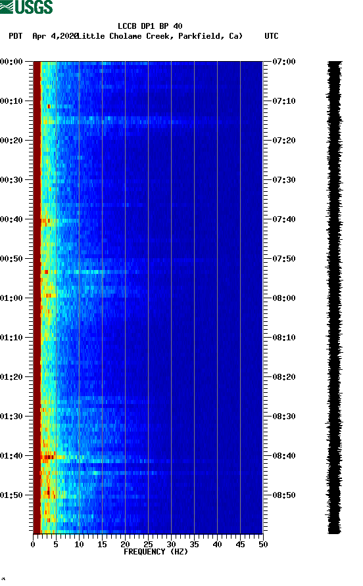Image resolution: width=363 pixels, height=586 pixels.
Task: Click the 07:50 UTC time label
Action: tap(284, 259)
